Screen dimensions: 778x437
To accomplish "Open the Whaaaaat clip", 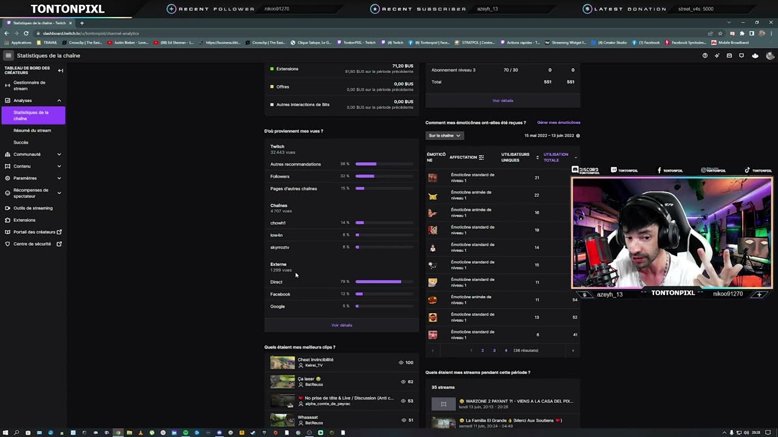I will coord(342,420).
